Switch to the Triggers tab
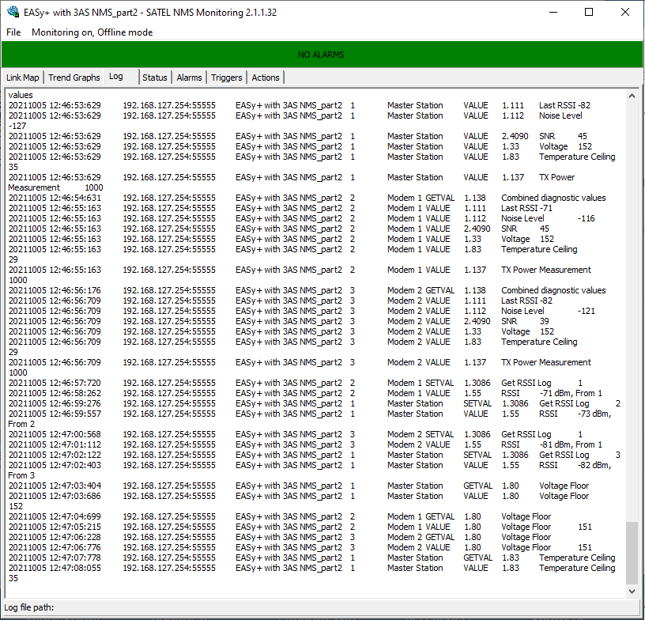 (x=227, y=77)
